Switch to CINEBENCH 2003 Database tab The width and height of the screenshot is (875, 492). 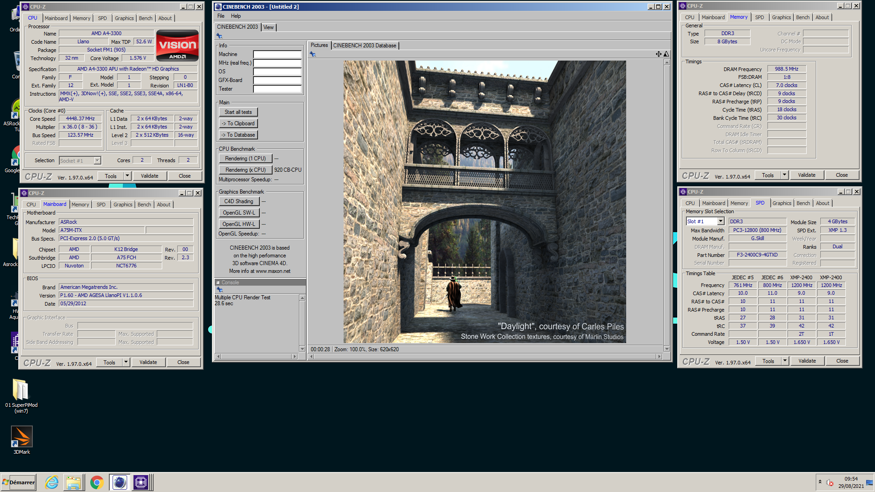(365, 46)
